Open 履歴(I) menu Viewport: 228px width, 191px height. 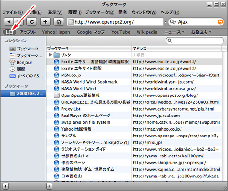point(75,12)
